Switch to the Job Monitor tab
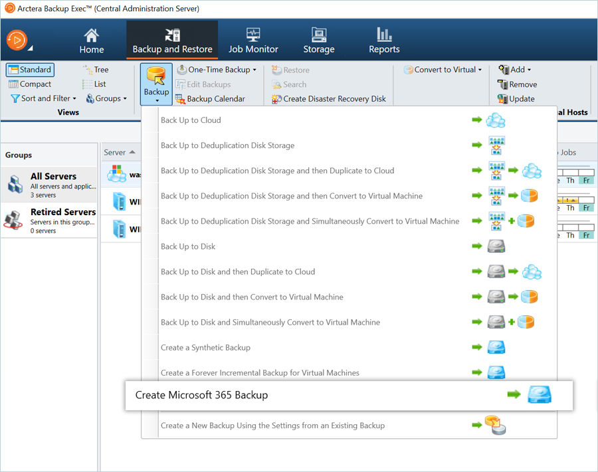598x472 pixels. [253, 40]
